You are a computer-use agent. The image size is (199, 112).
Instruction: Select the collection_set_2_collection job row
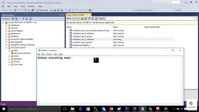(120, 33)
